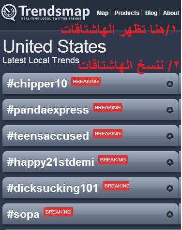Click BREAKING badge next to #sopa

pyautogui.click(x=58, y=212)
